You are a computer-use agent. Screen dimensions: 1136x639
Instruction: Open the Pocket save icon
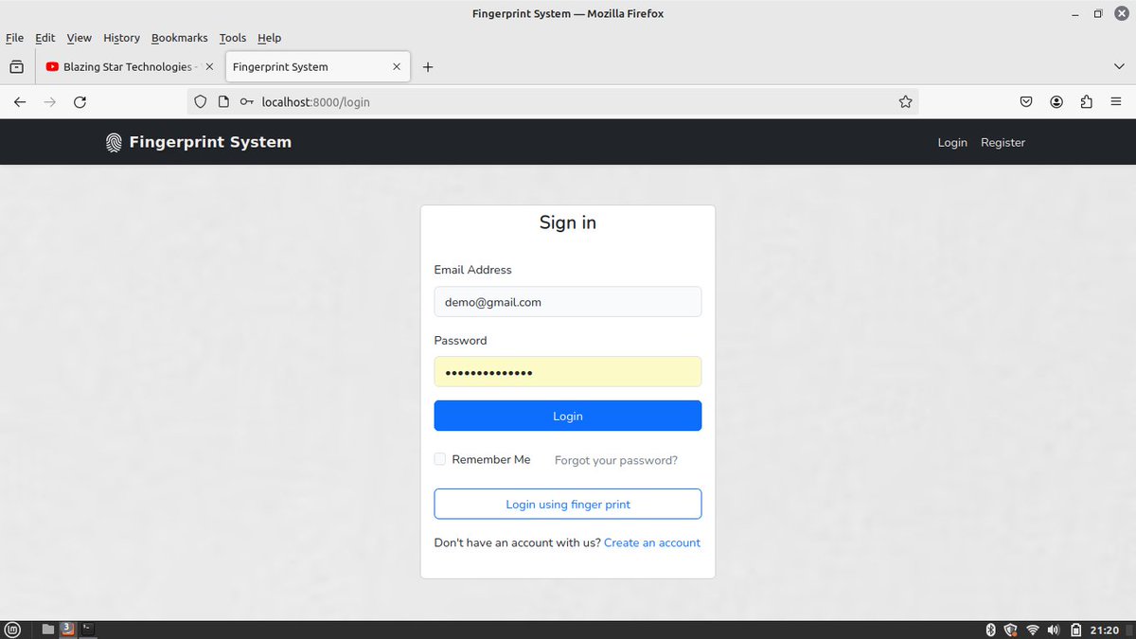pos(1026,102)
